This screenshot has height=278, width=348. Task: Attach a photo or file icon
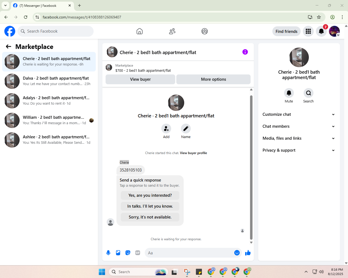click(118, 253)
